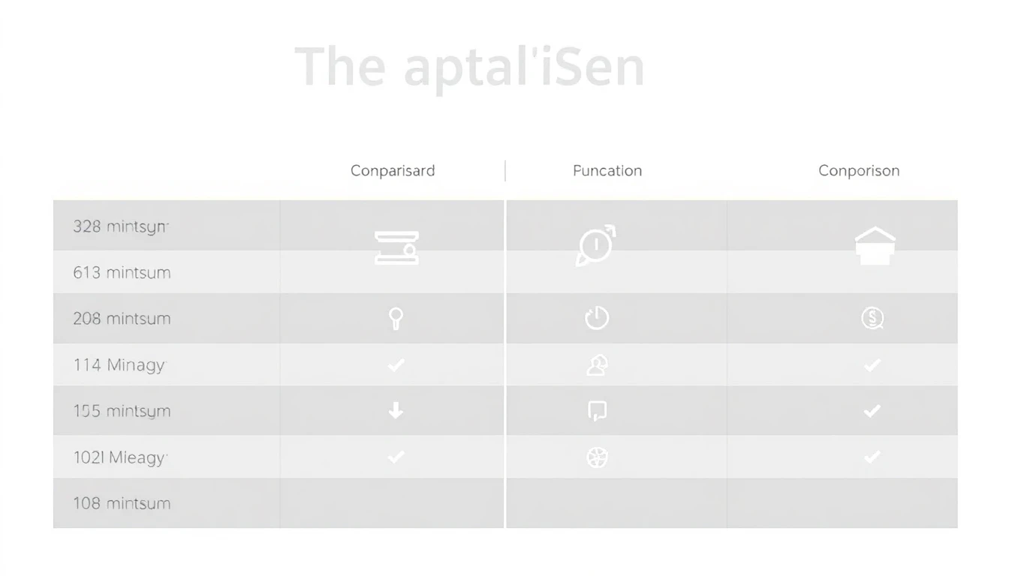
Task: Toggle Comparisard checkmark in 114 Minagy row
Action: tap(396, 365)
